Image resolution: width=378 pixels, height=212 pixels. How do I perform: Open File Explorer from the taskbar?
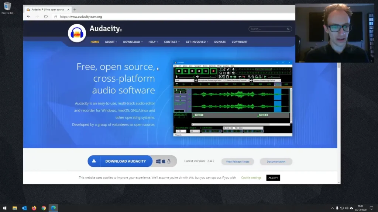pyautogui.click(x=15, y=208)
